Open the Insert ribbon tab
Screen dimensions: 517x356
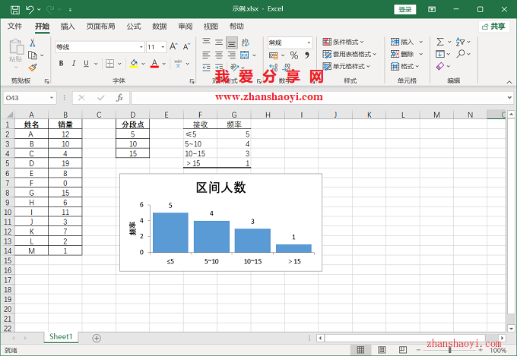[68, 27]
